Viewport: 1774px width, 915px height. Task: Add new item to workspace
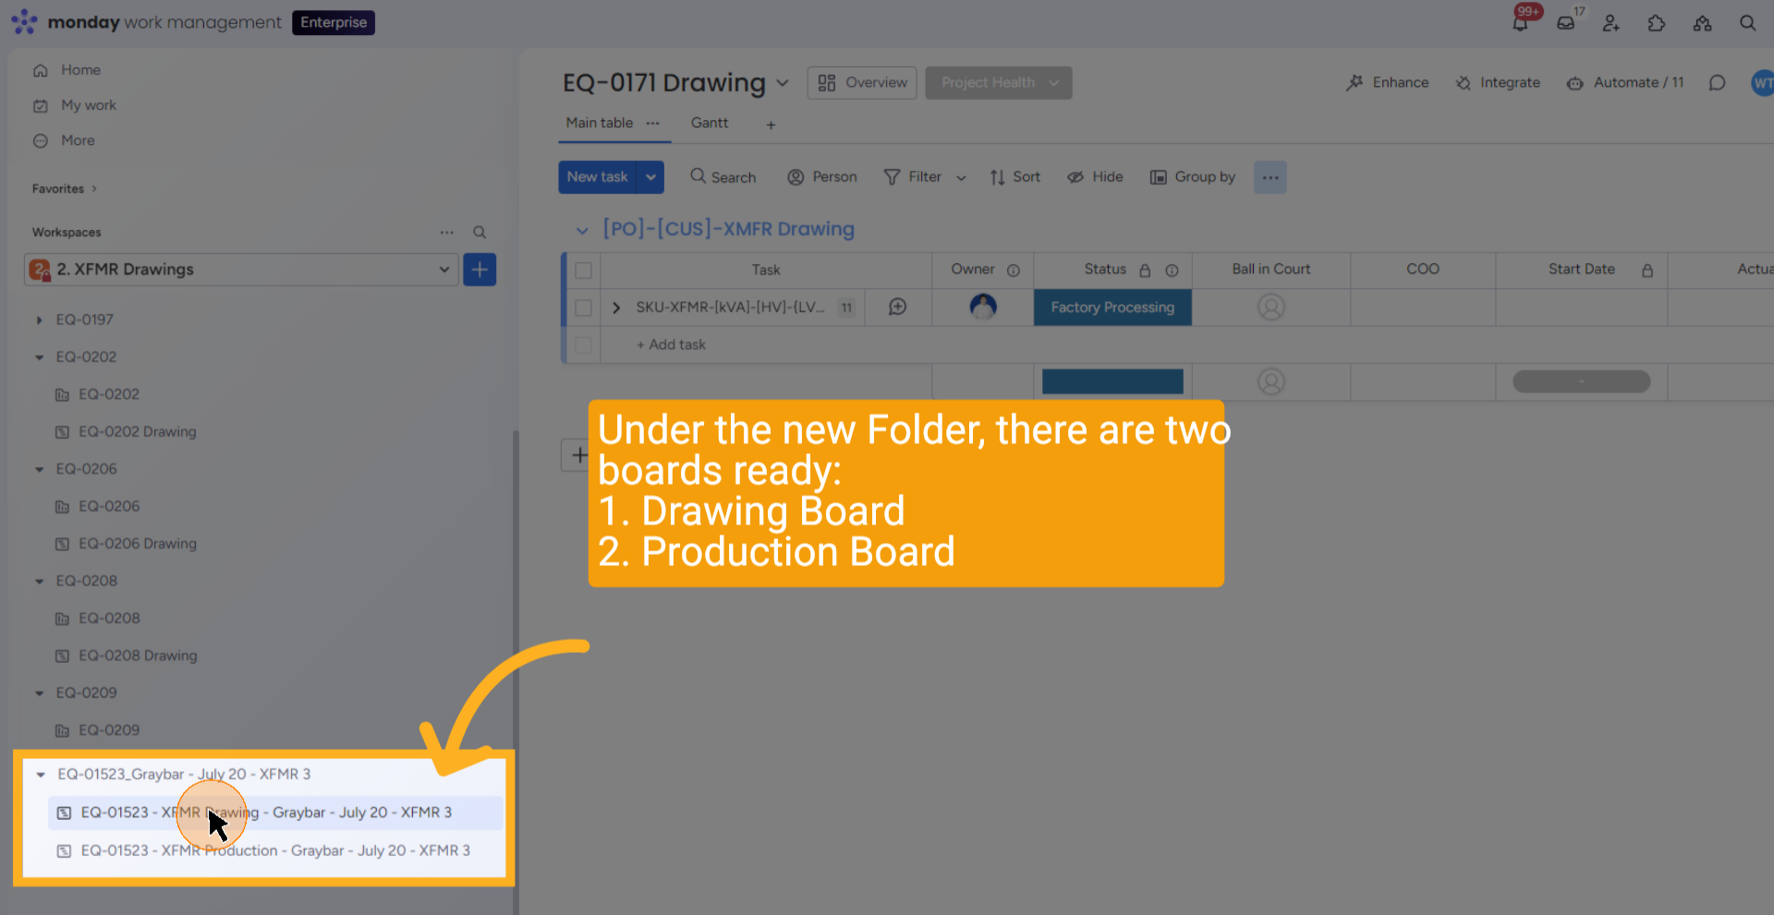[480, 270]
